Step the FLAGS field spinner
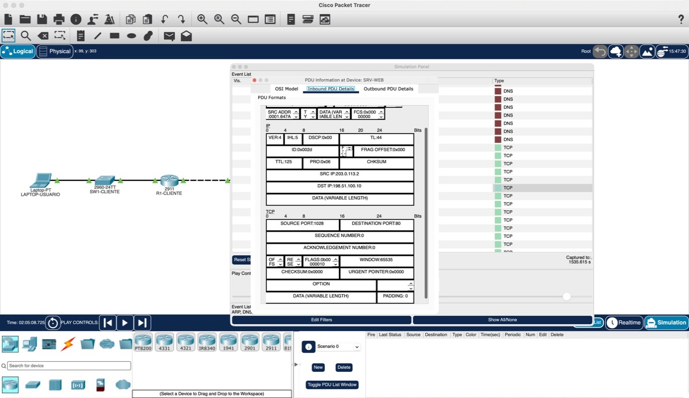Screen dimensions: 689x398 (334, 261)
